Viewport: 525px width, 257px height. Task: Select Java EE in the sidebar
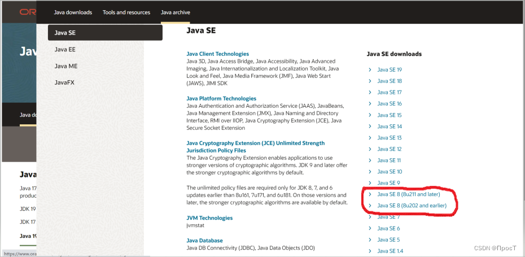(65, 50)
